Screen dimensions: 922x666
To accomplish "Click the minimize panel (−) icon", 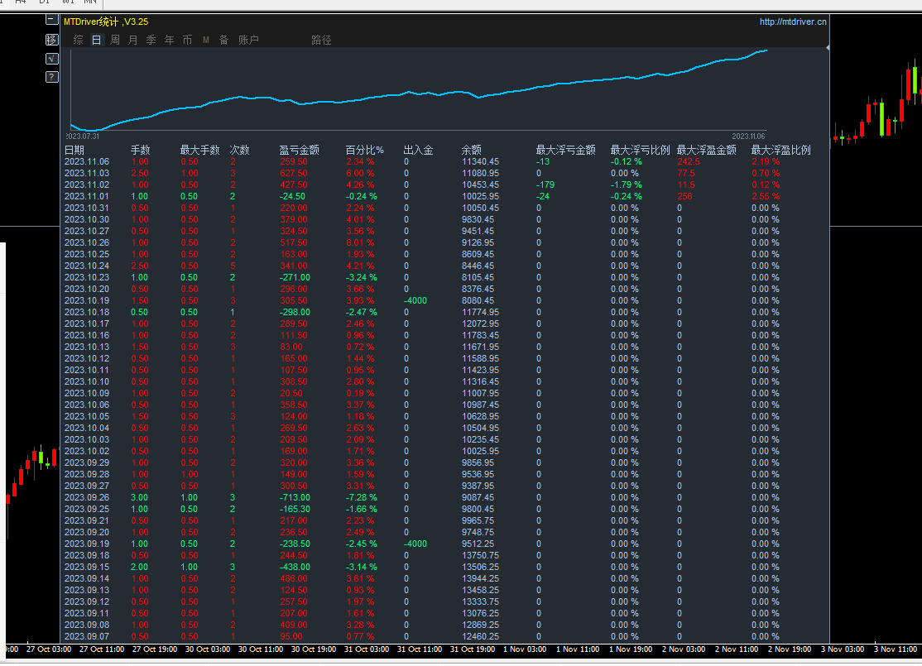I will coord(51,19).
